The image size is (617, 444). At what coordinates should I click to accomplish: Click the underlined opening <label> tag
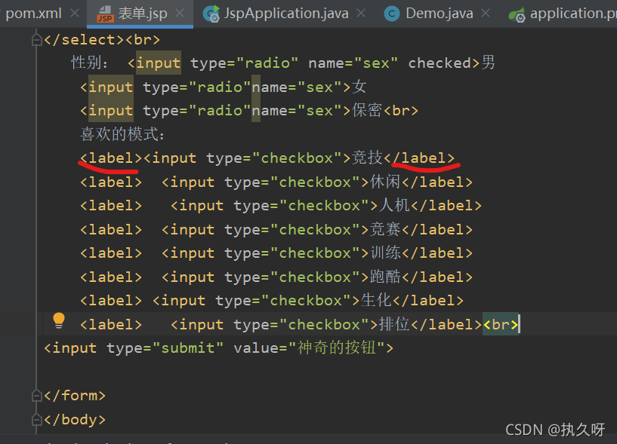pos(110,158)
